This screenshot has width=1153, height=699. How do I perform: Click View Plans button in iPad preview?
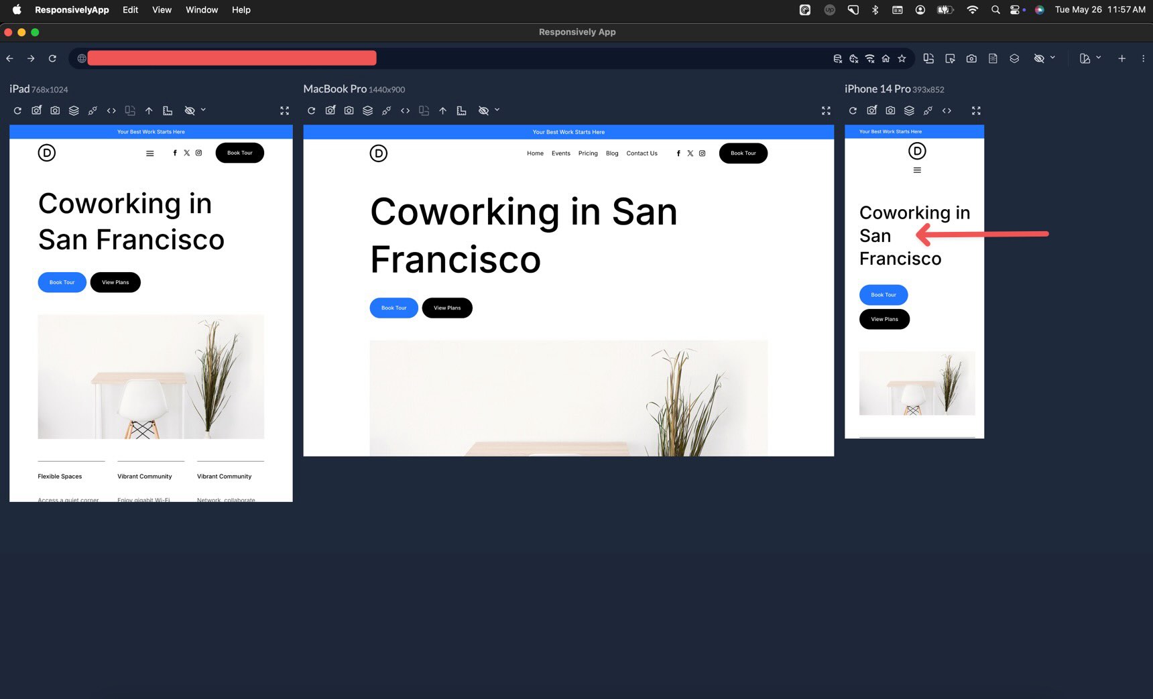click(x=115, y=282)
